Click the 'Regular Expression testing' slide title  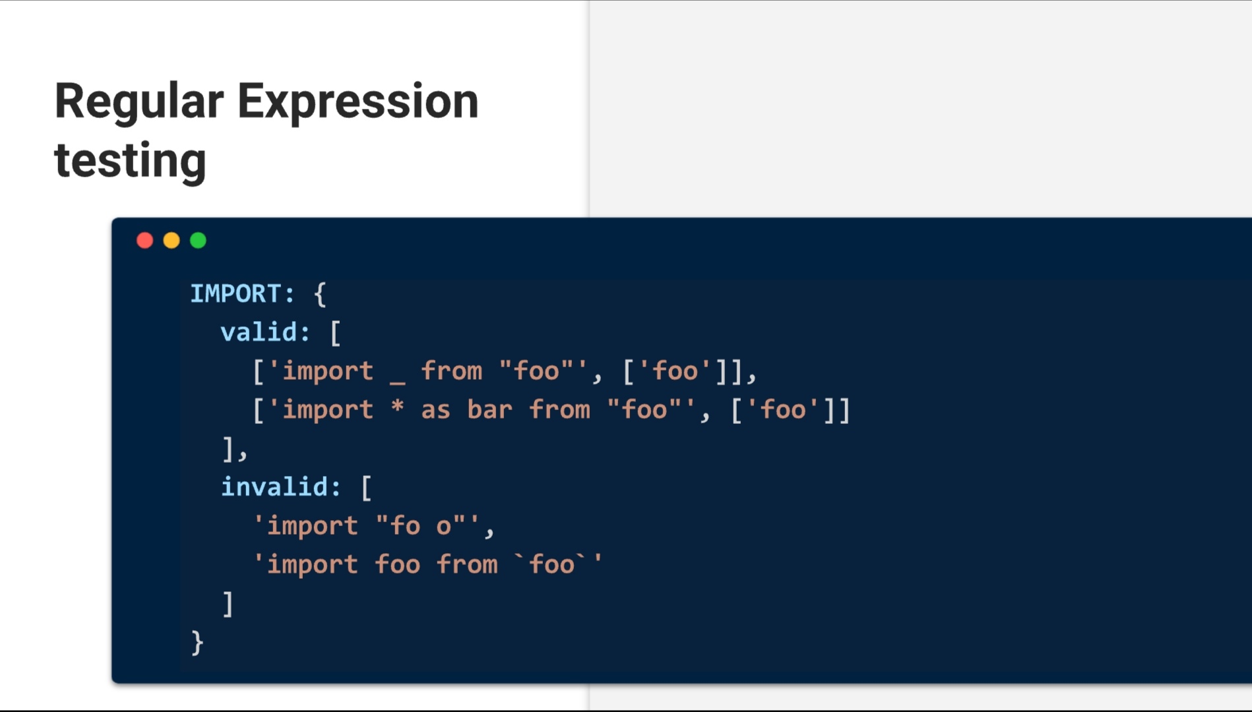click(266, 130)
